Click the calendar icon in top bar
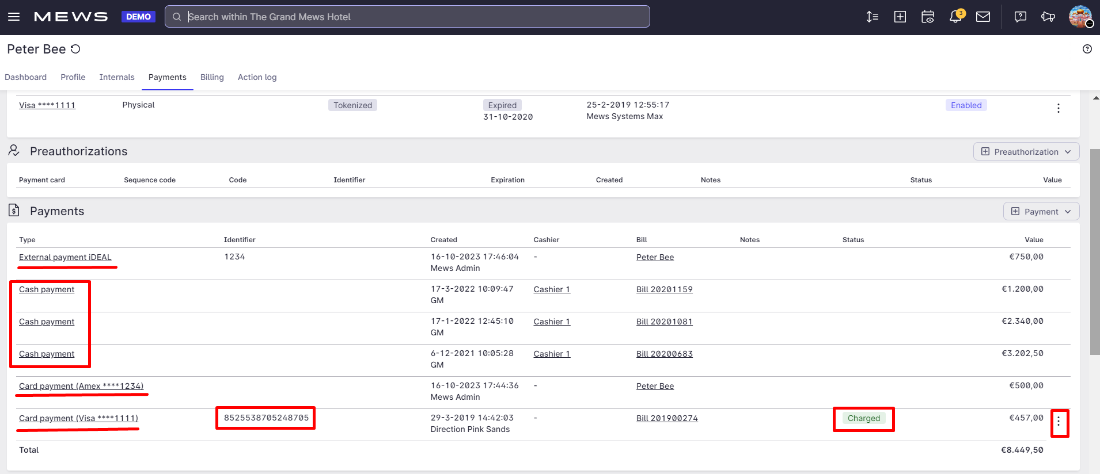Screen dimensions: 1100x474 coord(927,17)
